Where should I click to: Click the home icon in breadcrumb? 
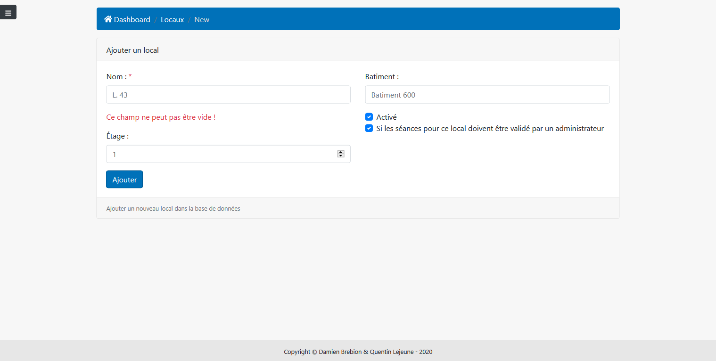point(108,19)
